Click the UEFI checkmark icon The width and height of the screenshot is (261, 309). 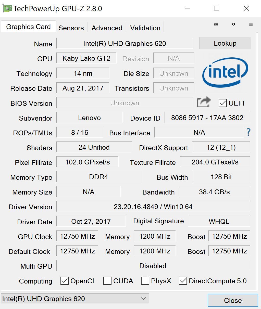click(223, 103)
